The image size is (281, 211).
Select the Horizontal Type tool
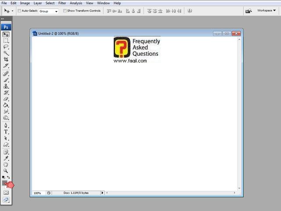pyautogui.click(x=6, y=132)
